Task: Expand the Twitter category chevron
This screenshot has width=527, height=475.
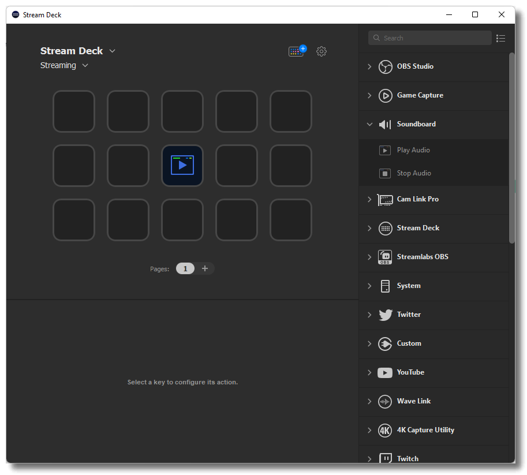Action: point(369,315)
